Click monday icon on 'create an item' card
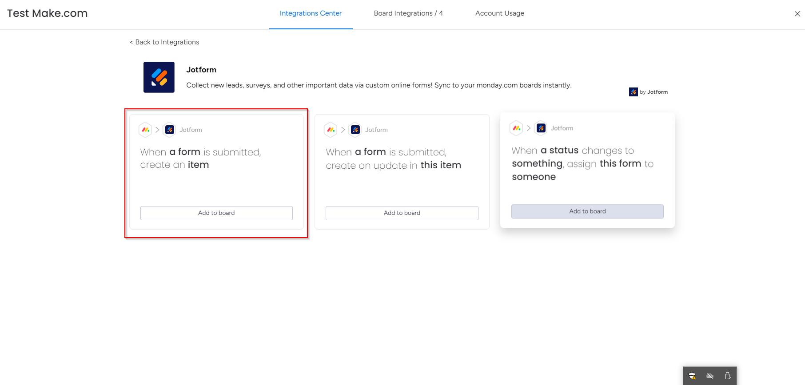 pos(146,130)
